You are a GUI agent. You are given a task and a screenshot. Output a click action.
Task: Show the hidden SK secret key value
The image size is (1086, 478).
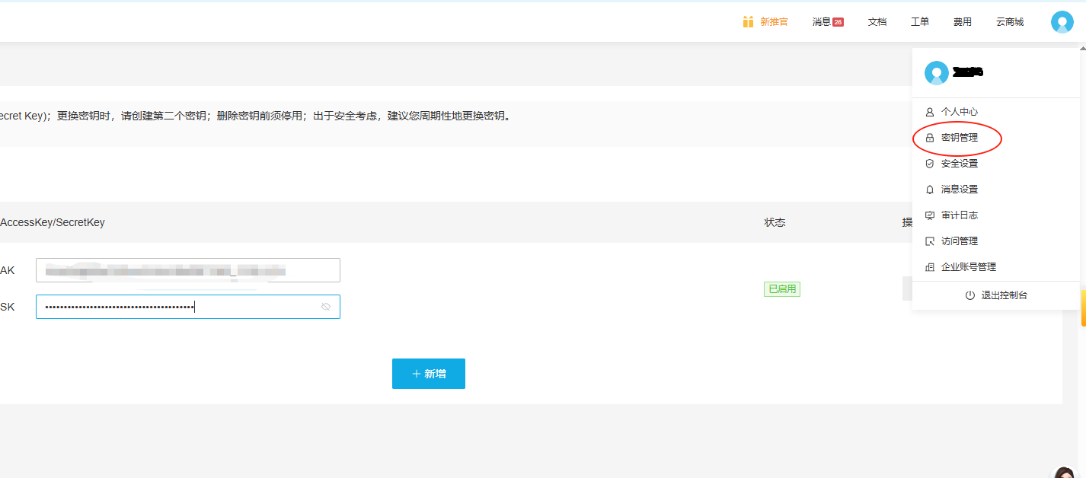pyautogui.click(x=326, y=306)
